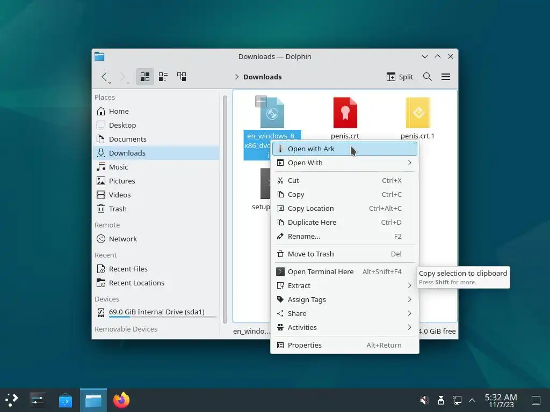Screen dimensions: 550x412
Task: Switch to Compact view mode
Action: [163, 77]
